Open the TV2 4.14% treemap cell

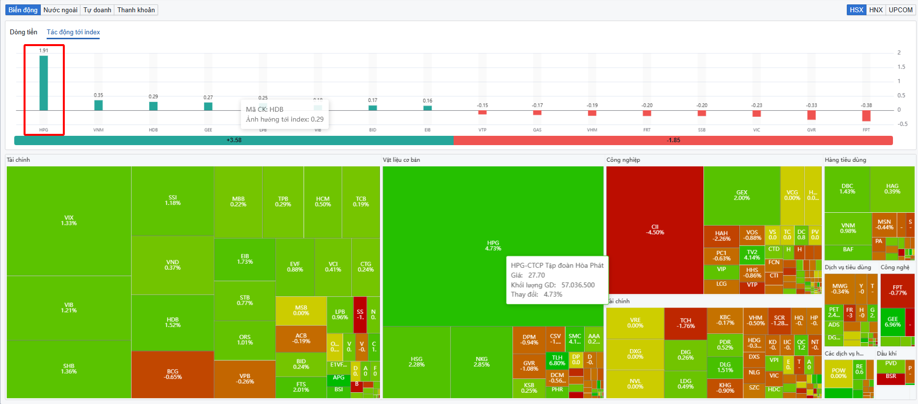coord(752,255)
